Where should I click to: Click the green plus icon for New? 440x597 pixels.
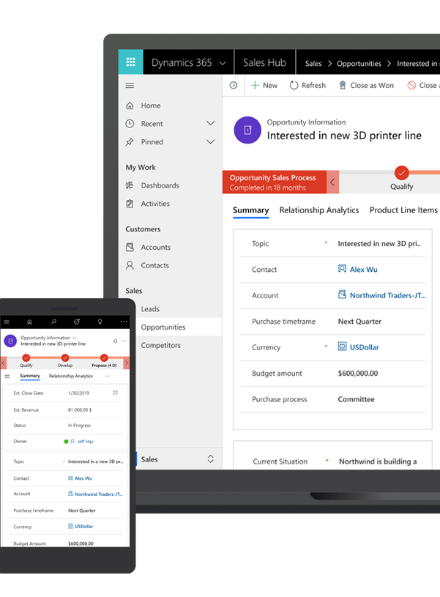[255, 85]
